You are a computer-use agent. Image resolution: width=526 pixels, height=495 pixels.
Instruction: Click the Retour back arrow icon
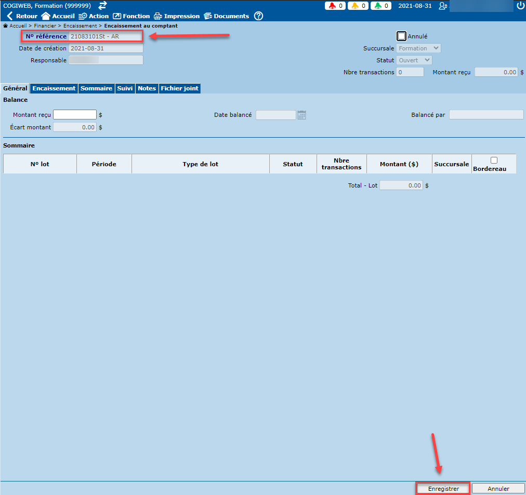[10, 16]
